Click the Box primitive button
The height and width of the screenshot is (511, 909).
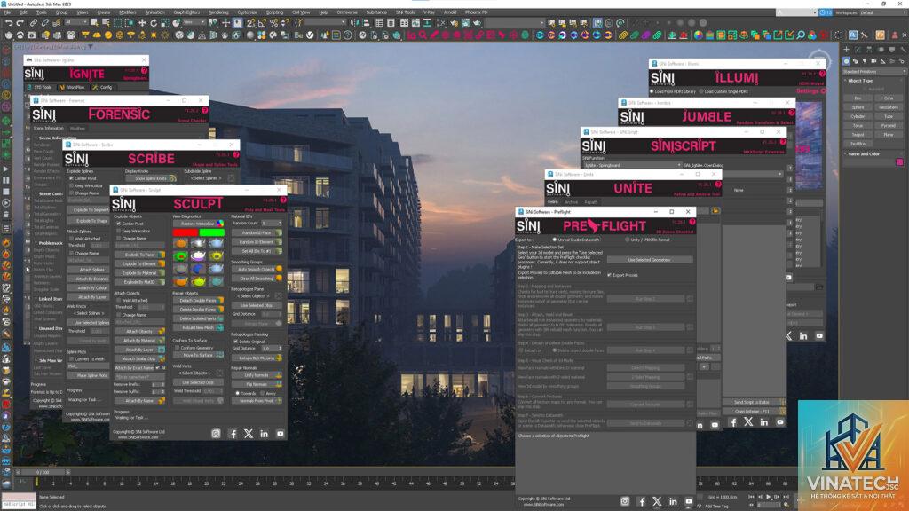[x=858, y=98]
